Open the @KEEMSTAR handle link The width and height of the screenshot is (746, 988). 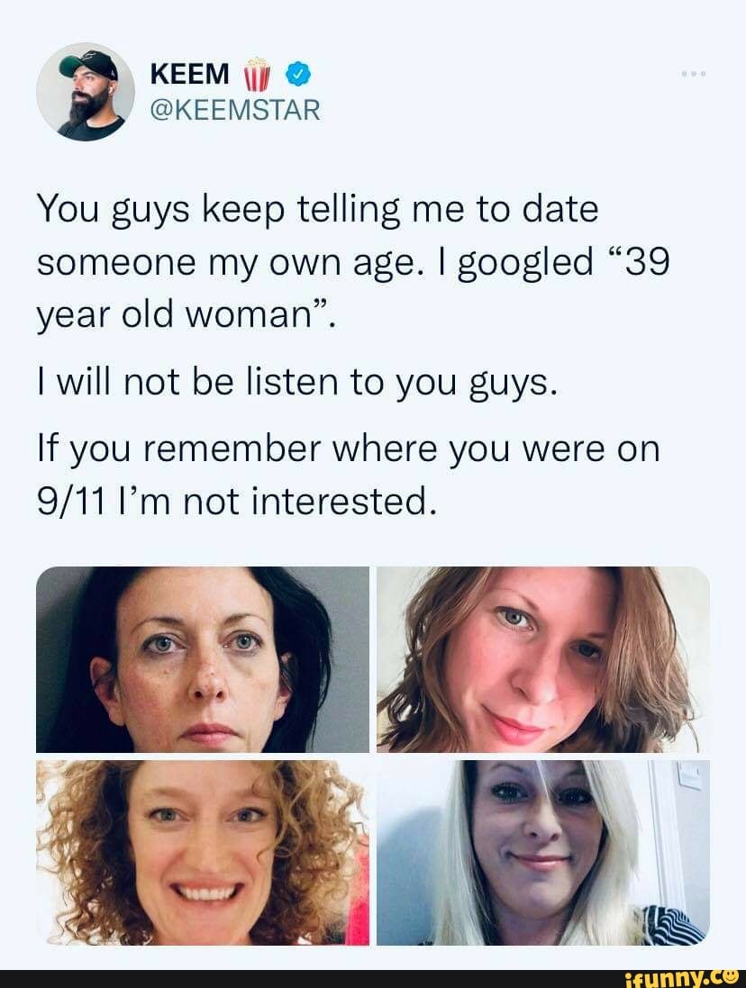pos(235,110)
